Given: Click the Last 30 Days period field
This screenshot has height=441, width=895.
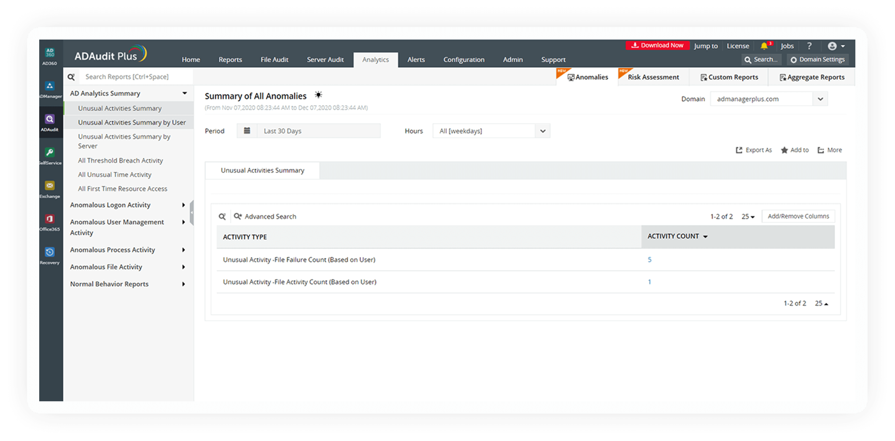Looking at the screenshot, I should (x=318, y=131).
